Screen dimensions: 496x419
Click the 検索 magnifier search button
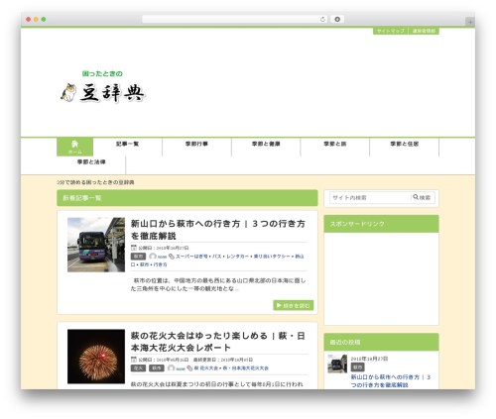click(423, 197)
